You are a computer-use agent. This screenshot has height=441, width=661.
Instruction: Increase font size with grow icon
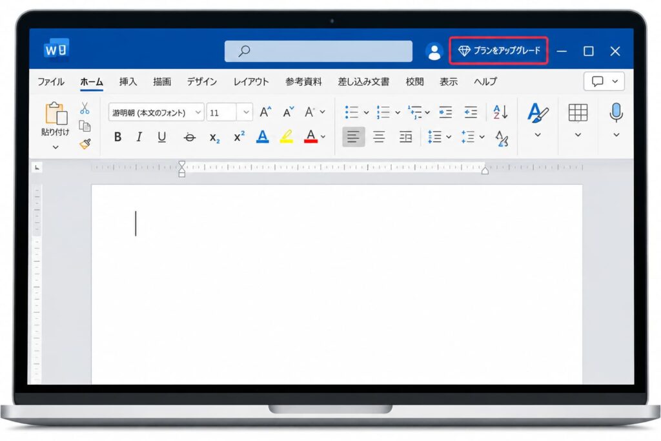click(x=265, y=112)
